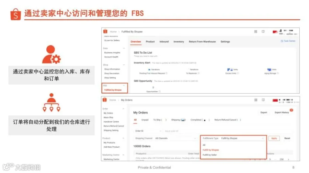The width and height of the screenshot is (309, 173).
Task: Select the All orders tab
Action: click(x=135, y=120)
